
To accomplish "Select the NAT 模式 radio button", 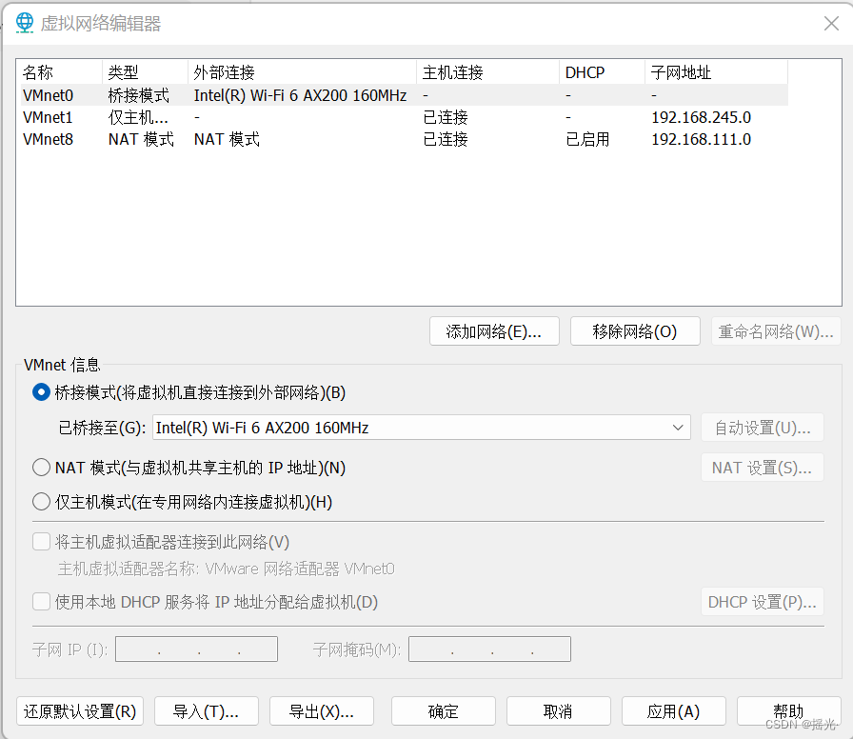I will pos(41,468).
